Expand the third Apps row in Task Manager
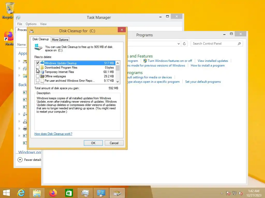Viewport: 265px width, 198px height. (x=19, y=75)
